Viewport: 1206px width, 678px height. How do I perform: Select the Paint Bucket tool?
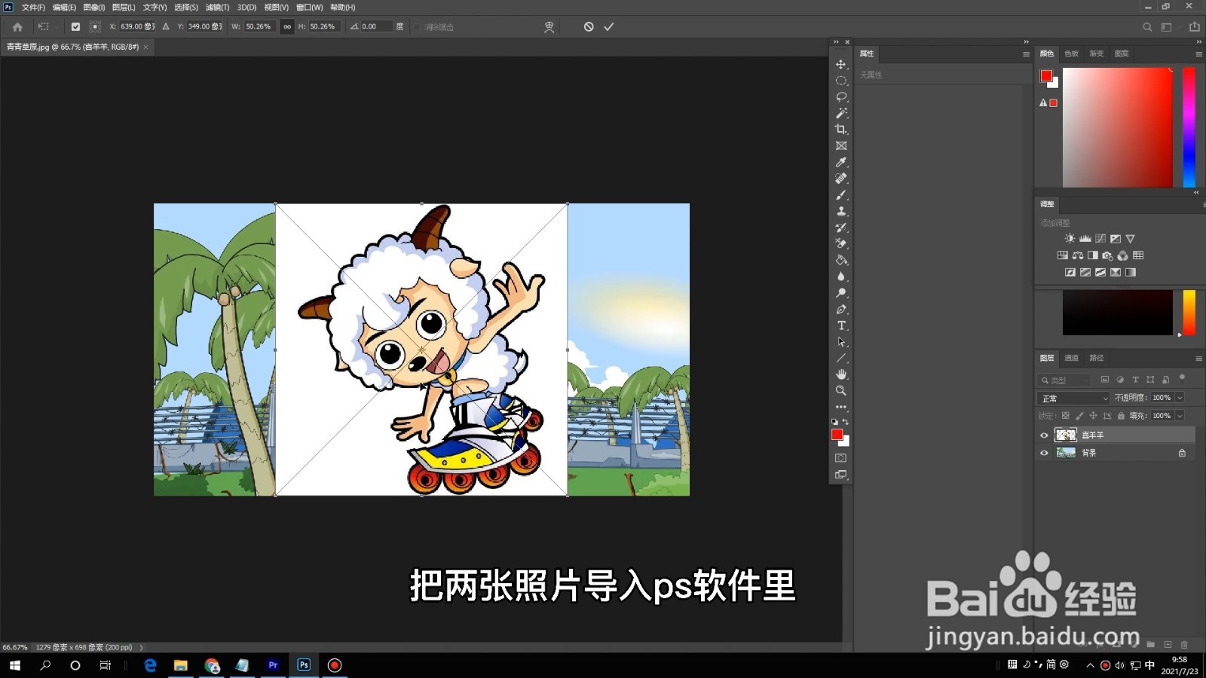point(841,261)
